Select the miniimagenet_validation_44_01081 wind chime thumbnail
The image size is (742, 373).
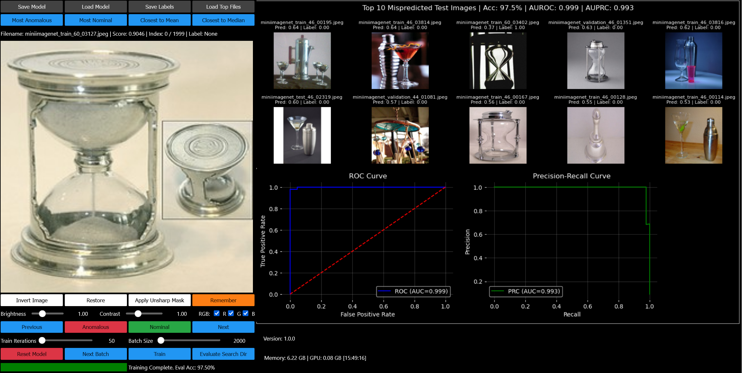click(400, 135)
